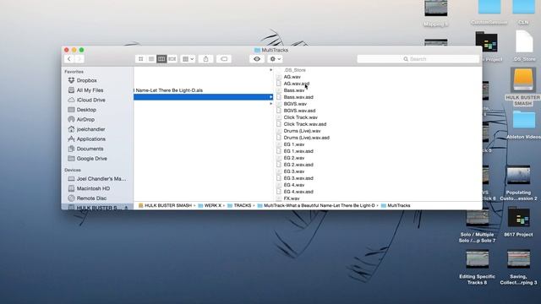Image resolution: width=541 pixels, height=304 pixels.
Task: Select BGVS.wav file
Action: pos(295,104)
